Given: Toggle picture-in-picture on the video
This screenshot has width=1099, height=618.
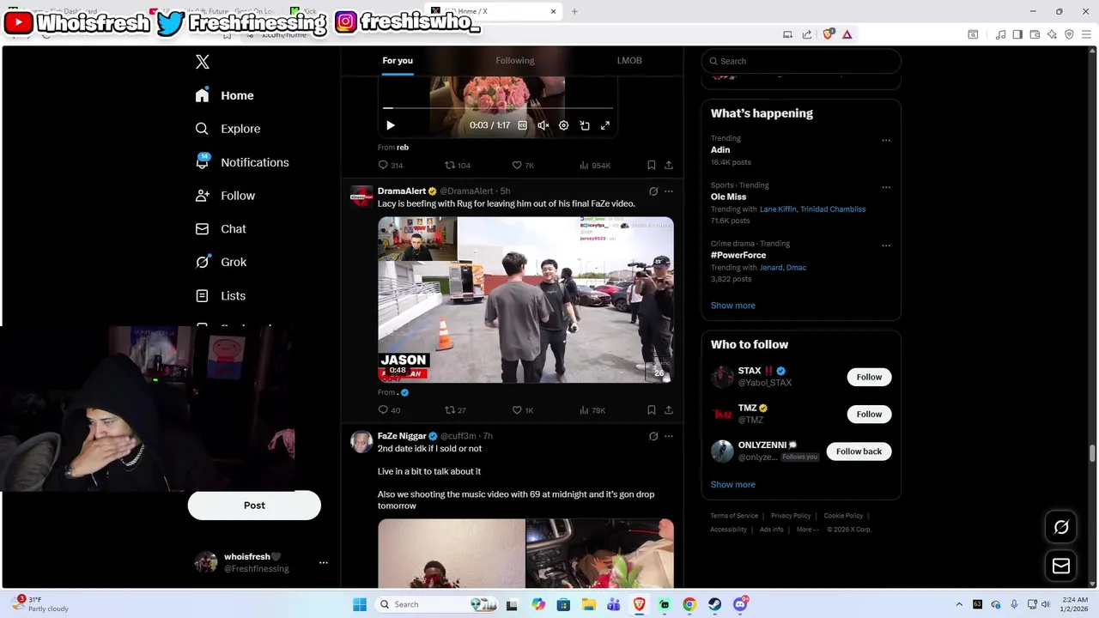Looking at the screenshot, I should coord(585,125).
